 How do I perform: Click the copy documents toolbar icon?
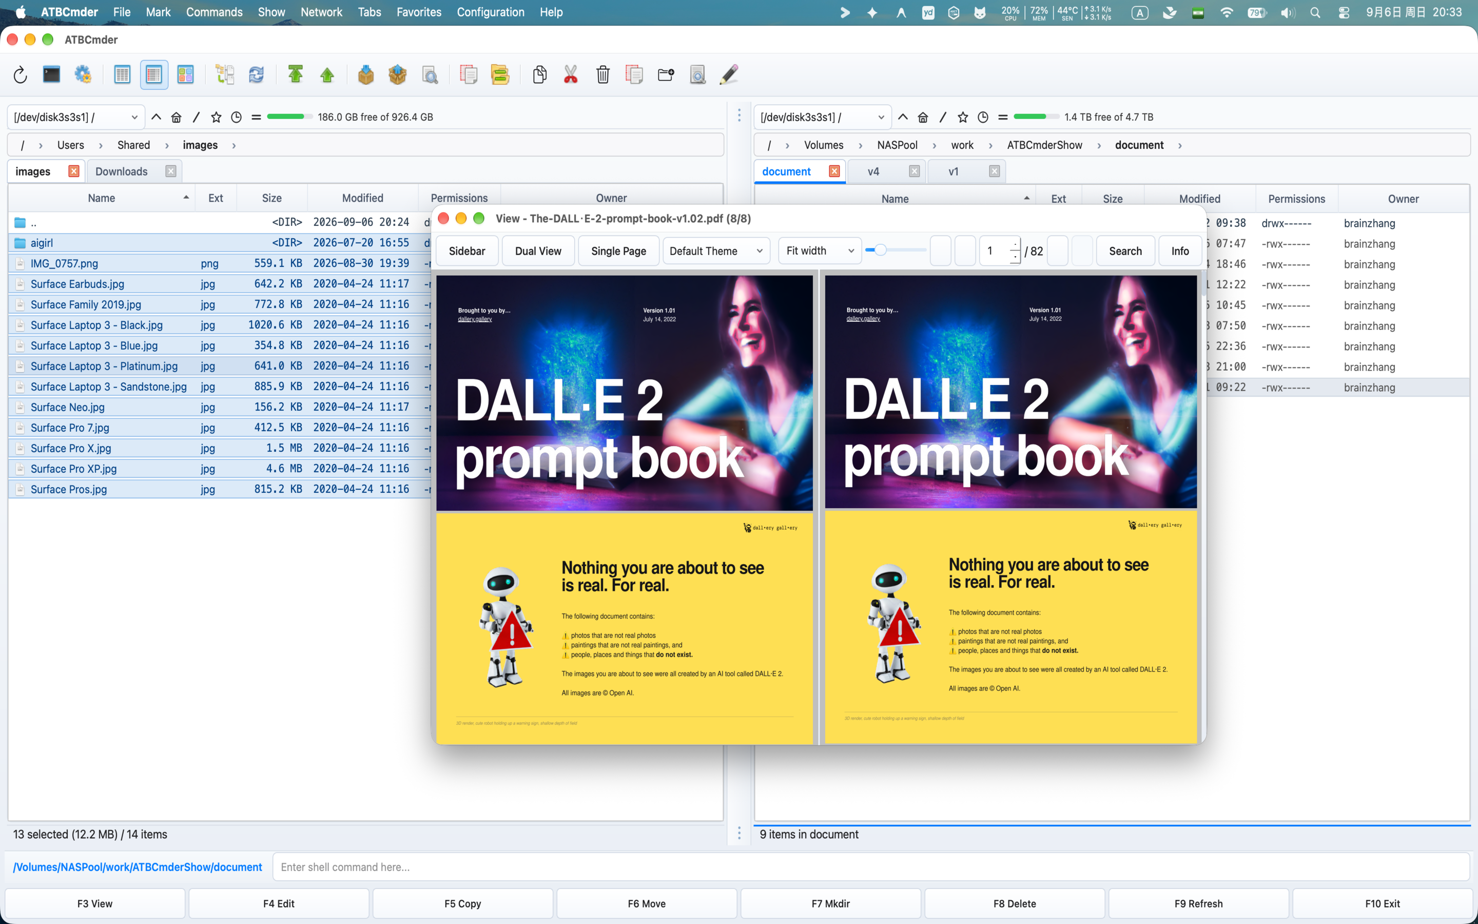pyautogui.click(x=539, y=74)
